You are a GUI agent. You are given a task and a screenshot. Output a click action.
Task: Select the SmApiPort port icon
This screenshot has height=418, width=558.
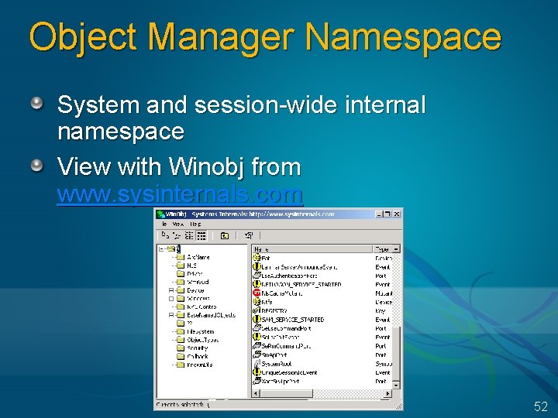click(x=257, y=355)
